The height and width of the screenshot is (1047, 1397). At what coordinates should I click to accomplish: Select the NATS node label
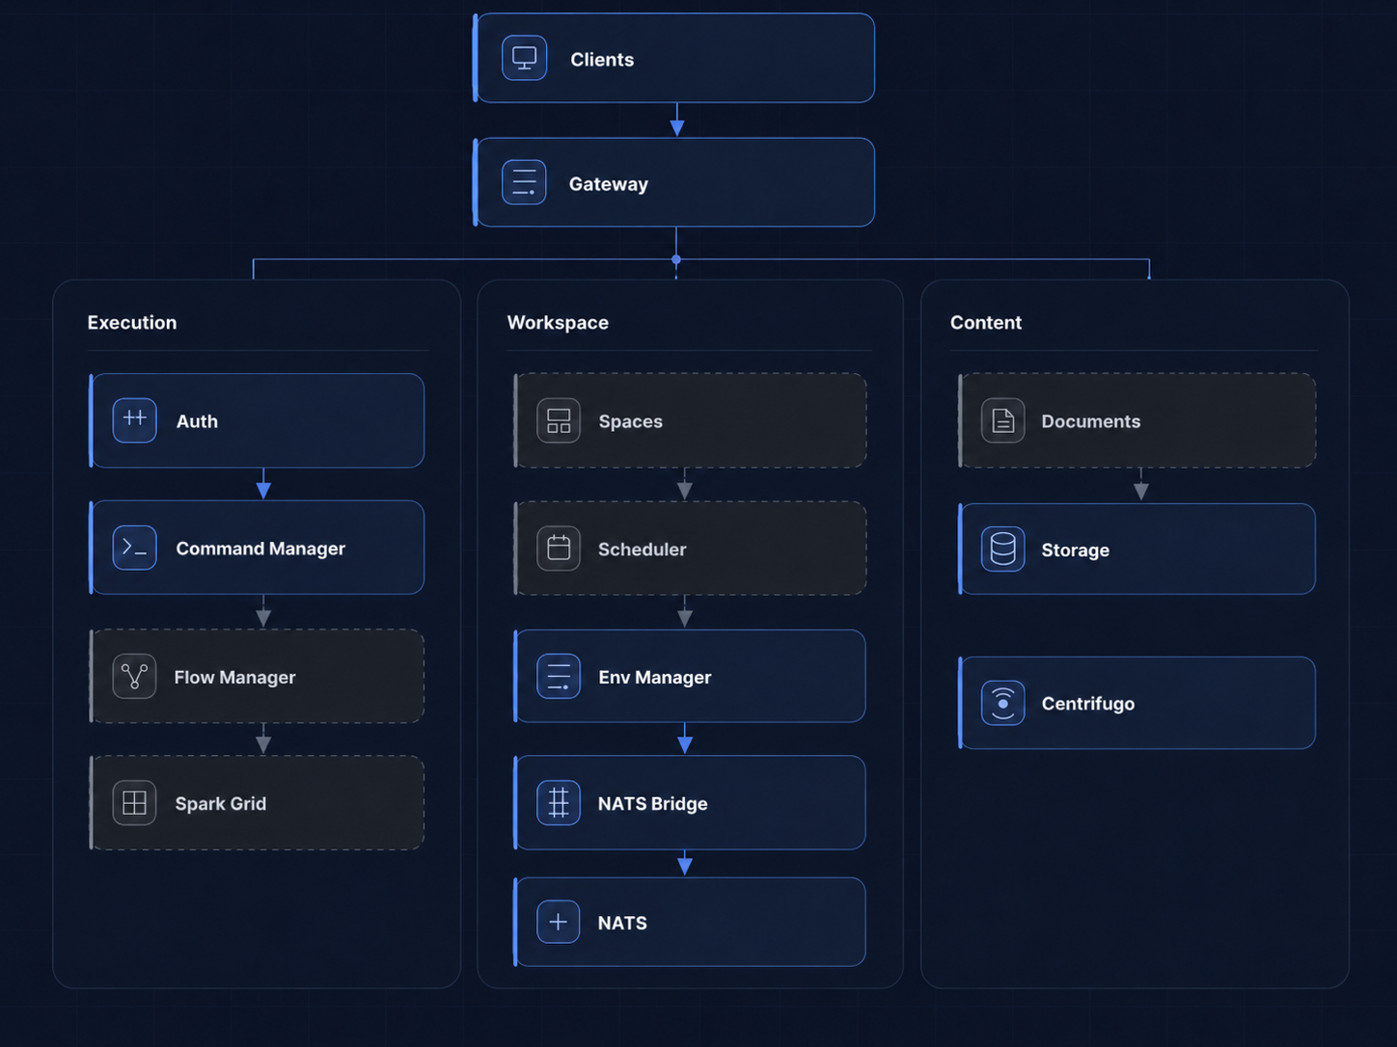coord(622,923)
